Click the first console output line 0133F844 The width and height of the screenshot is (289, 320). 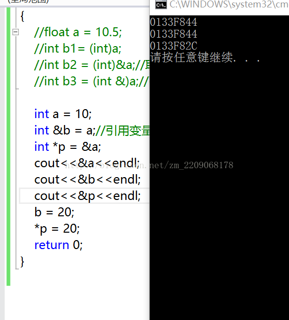[173, 22]
